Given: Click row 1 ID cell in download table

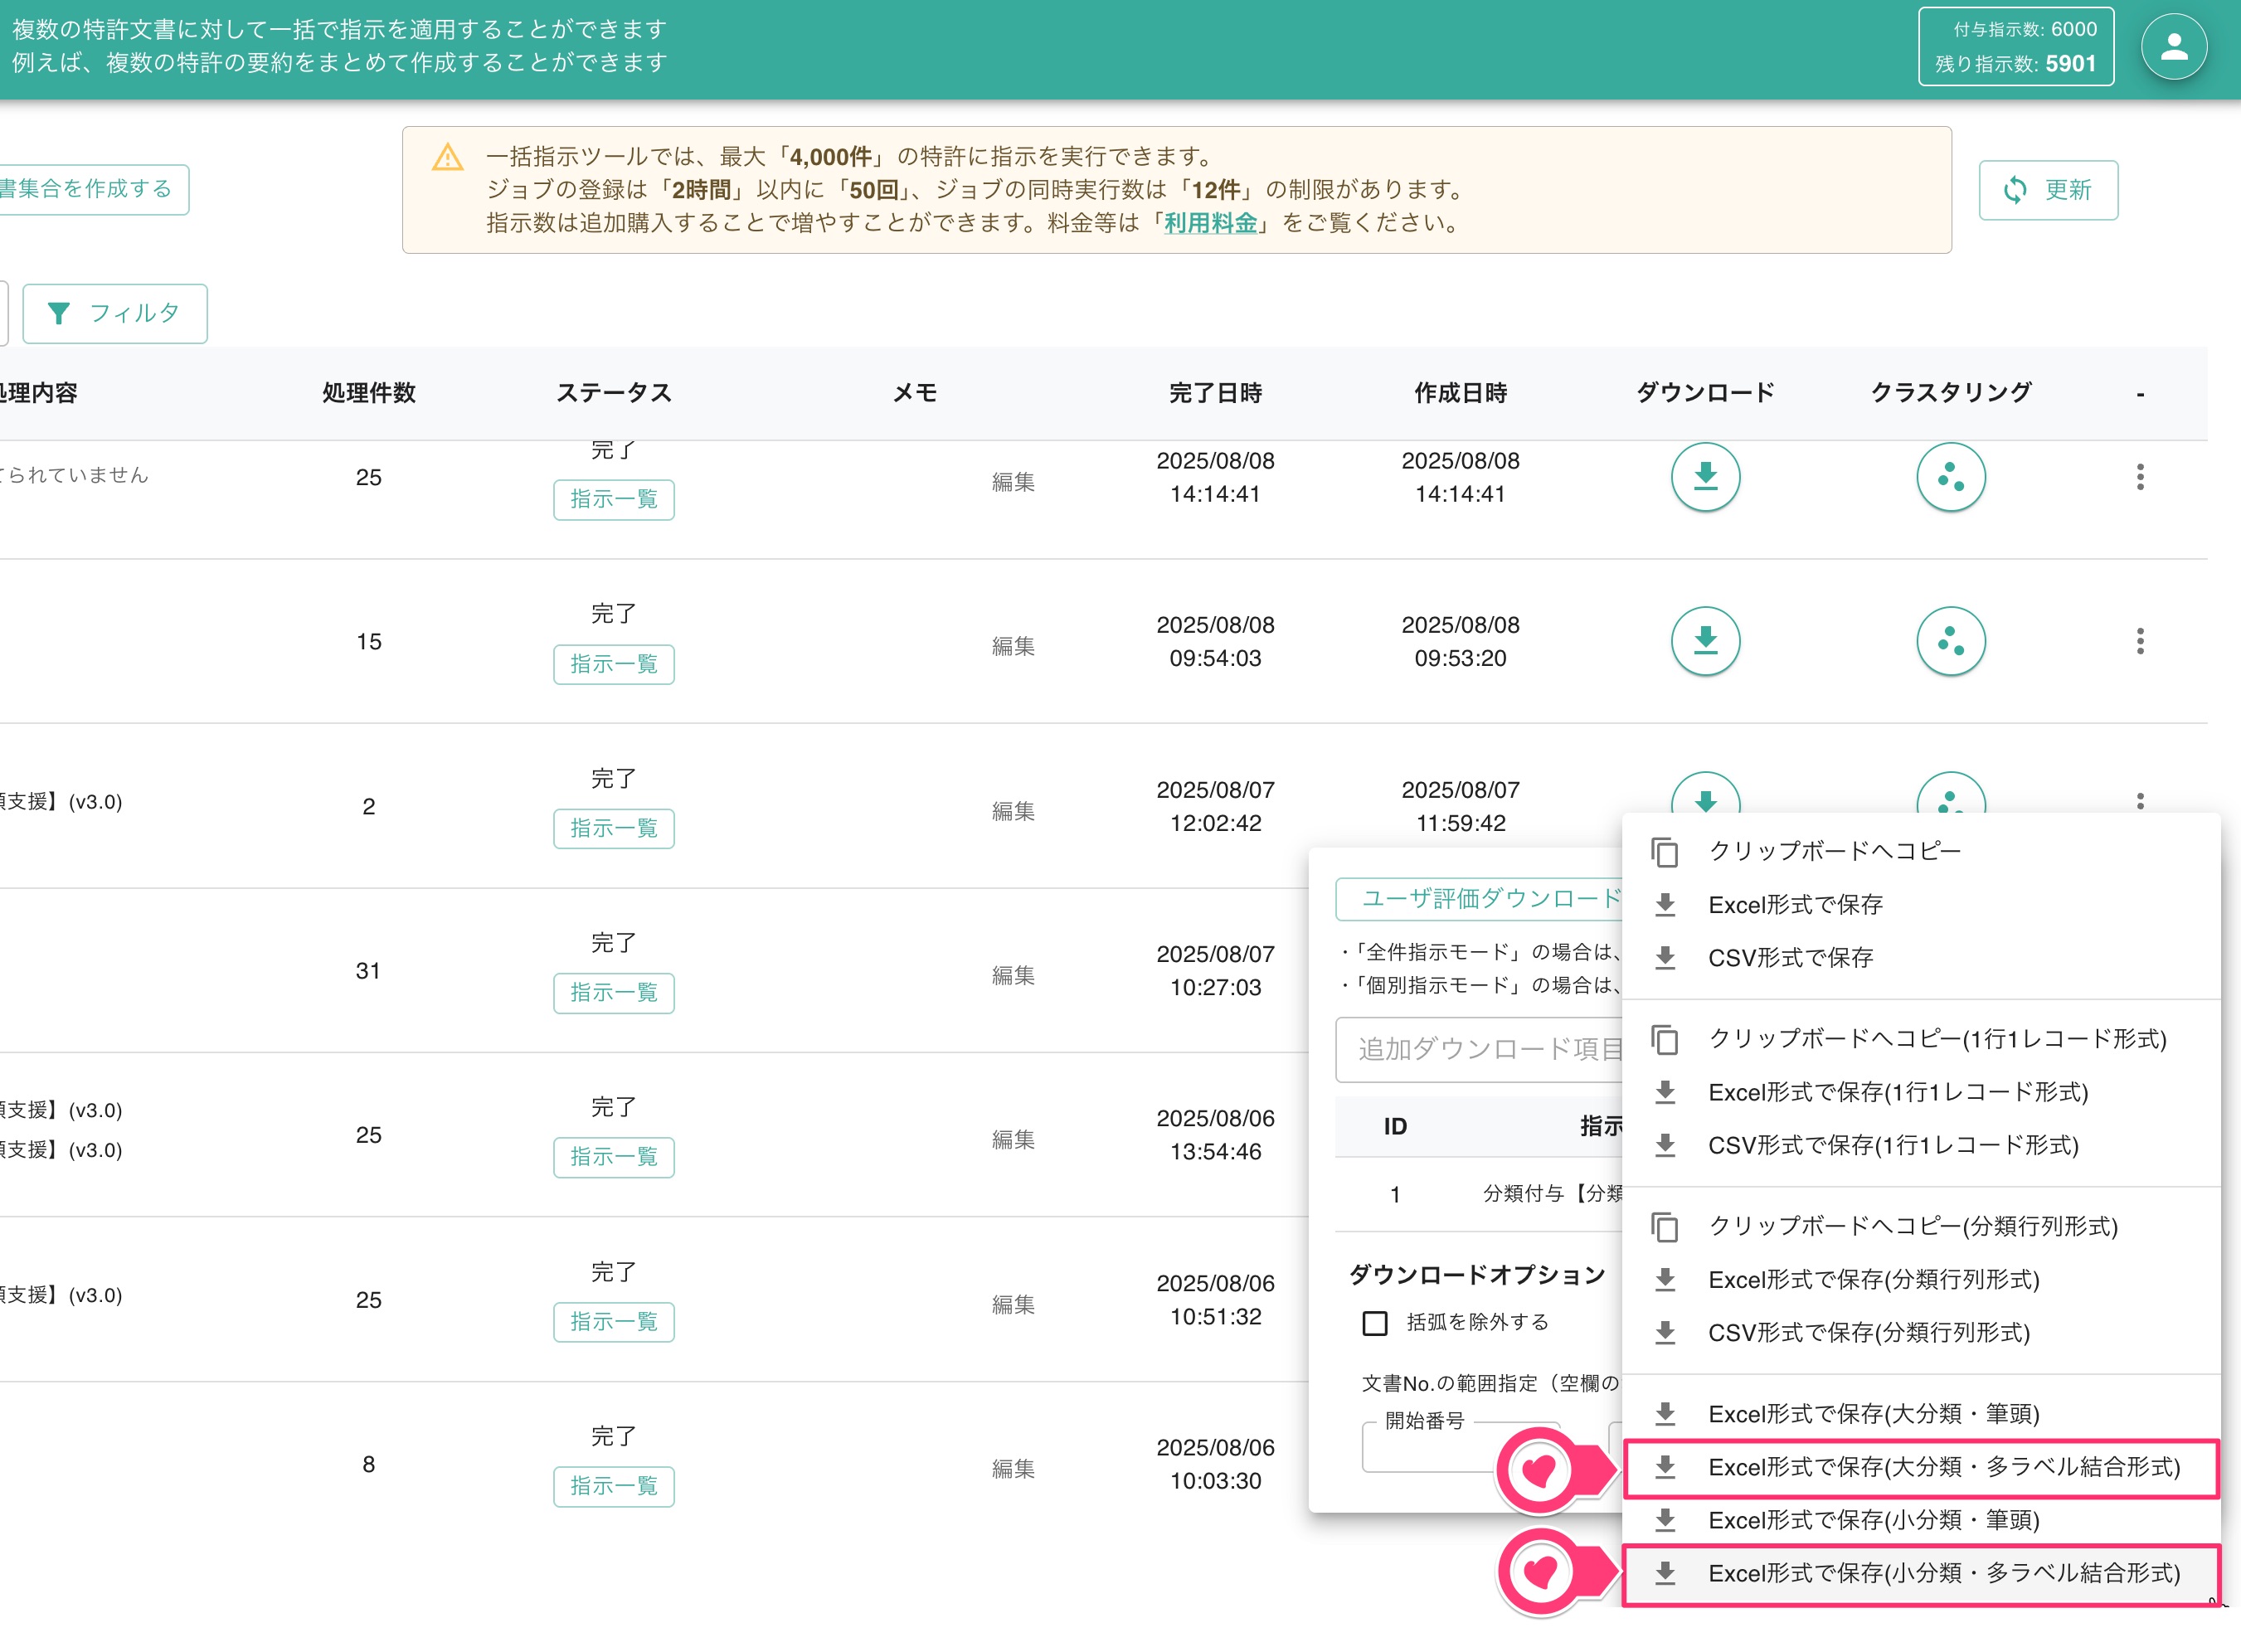Looking at the screenshot, I should click(x=1395, y=1195).
